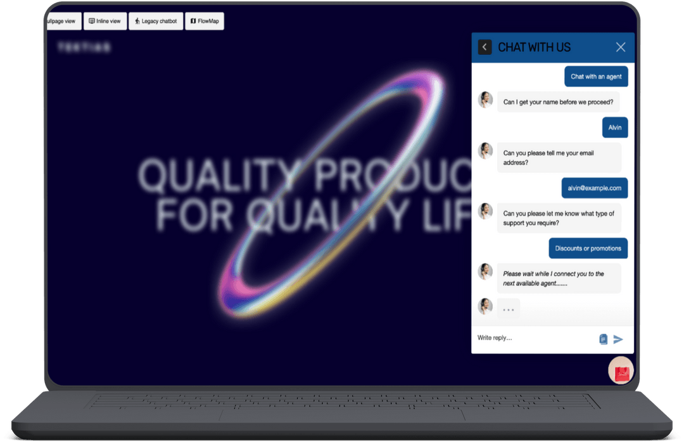Click the send reply arrow icon
The width and height of the screenshot is (684, 442).
coord(619,339)
